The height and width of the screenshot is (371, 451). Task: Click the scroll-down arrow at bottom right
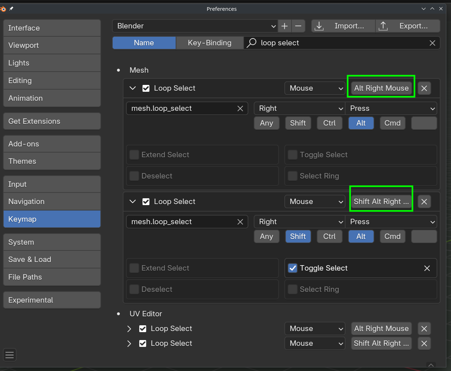(431, 365)
